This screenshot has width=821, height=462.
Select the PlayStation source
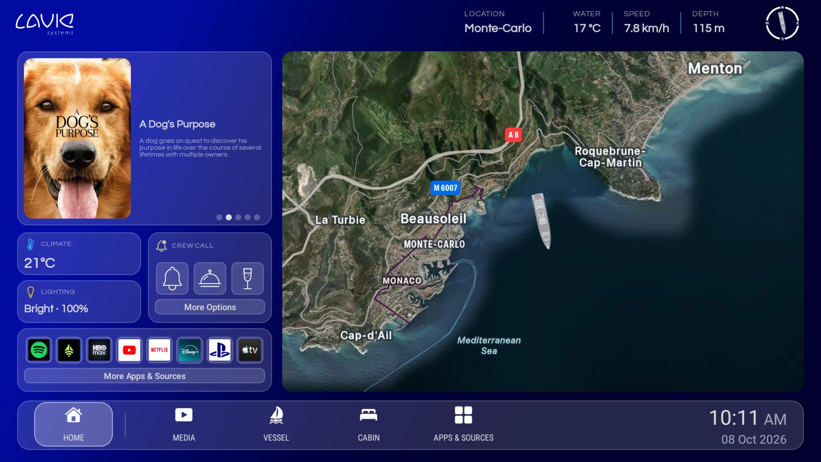click(x=220, y=350)
